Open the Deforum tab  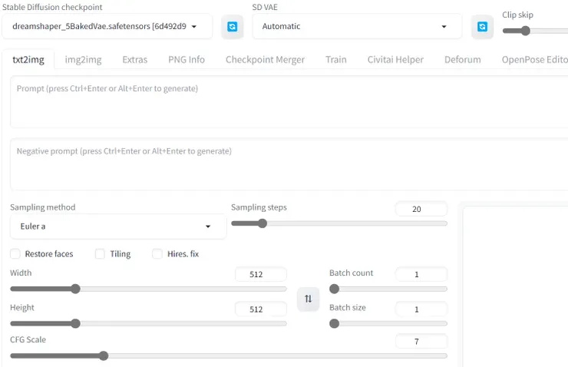click(462, 59)
